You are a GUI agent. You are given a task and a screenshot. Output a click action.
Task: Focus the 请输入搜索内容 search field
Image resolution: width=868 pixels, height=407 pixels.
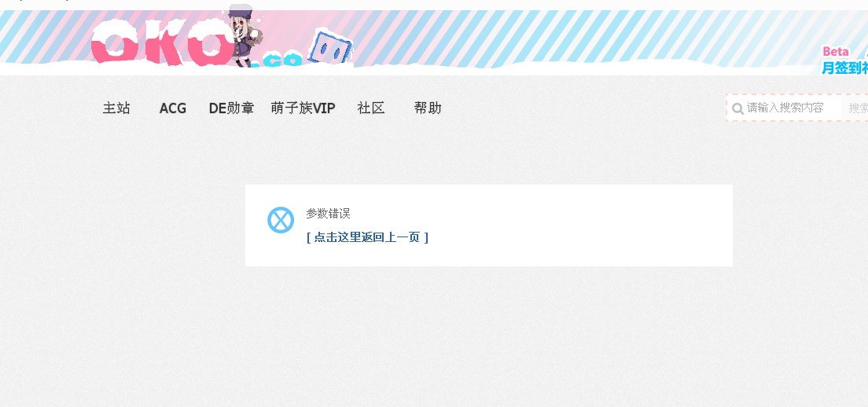coord(785,108)
